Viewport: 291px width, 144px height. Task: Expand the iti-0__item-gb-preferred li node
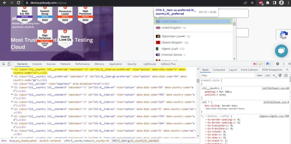tap(12, 76)
